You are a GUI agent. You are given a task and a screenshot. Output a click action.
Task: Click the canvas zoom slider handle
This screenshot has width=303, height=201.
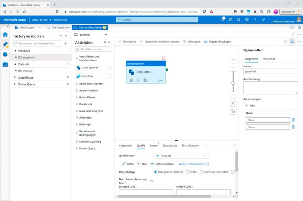[x=233, y=83]
